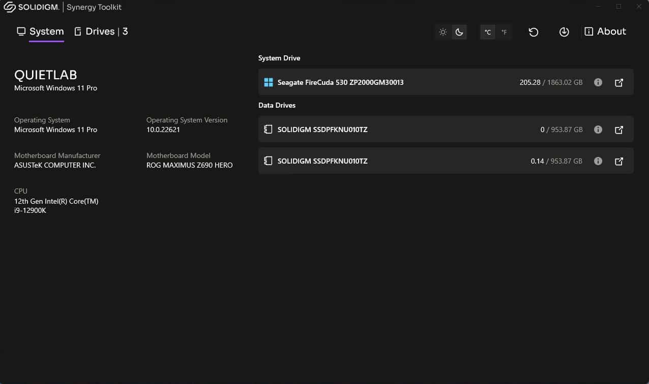Viewport: 649px width, 384px height.
Task: Click the Data Drives heading
Action: coord(277,105)
